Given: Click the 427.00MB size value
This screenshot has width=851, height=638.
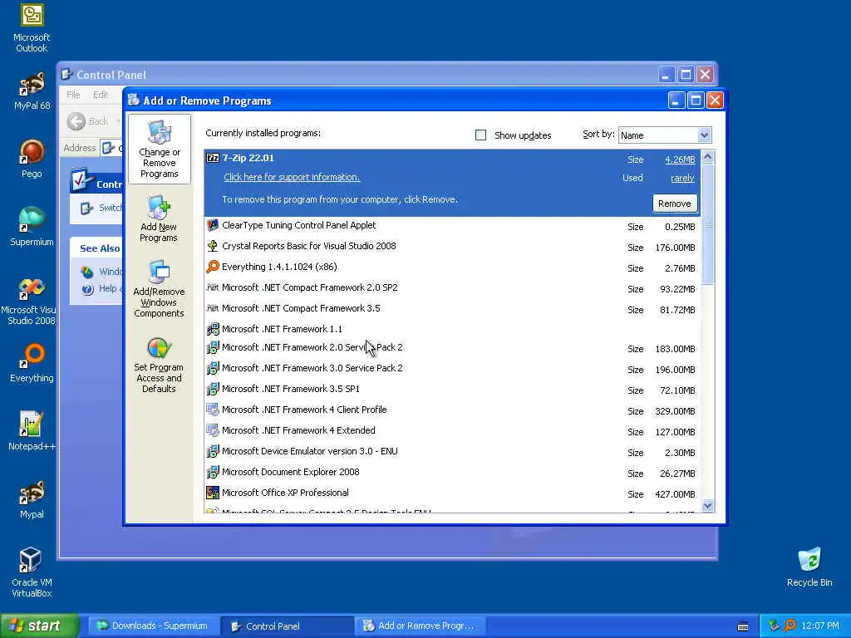Looking at the screenshot, I should click(675, 494).
